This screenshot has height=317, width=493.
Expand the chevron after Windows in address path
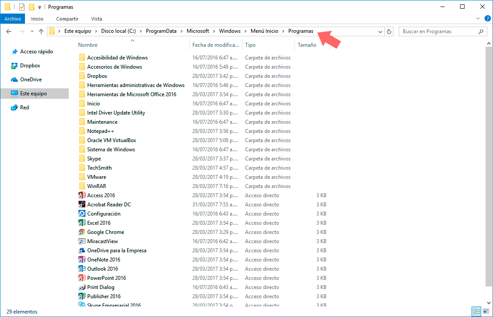pos(245,31)
